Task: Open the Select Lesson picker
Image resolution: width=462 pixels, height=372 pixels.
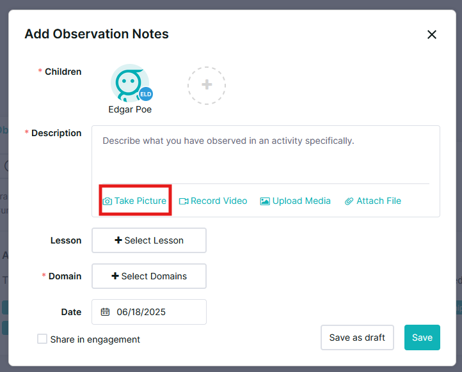Action: (x=149, y=240)
